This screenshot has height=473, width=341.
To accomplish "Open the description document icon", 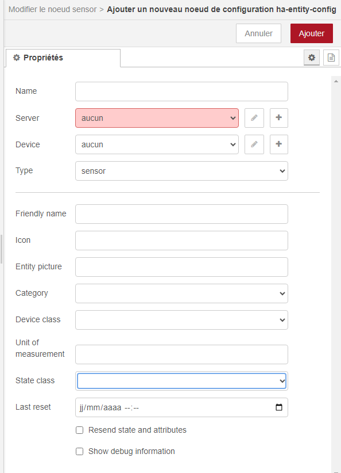I will 331,58.
